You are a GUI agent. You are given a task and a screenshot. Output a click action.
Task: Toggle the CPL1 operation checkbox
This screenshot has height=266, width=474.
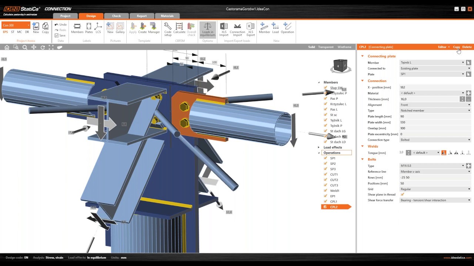(325, 201)
